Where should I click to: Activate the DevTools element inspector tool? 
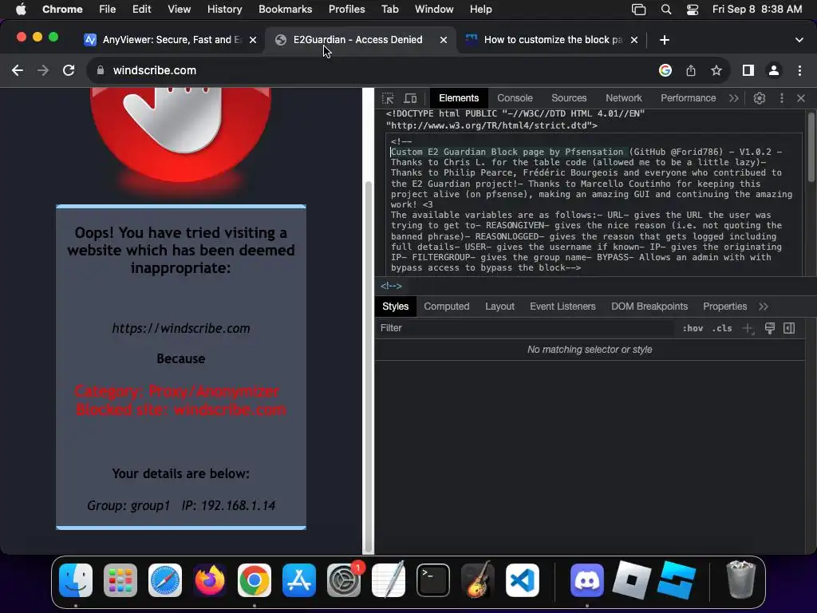(388, 98)
